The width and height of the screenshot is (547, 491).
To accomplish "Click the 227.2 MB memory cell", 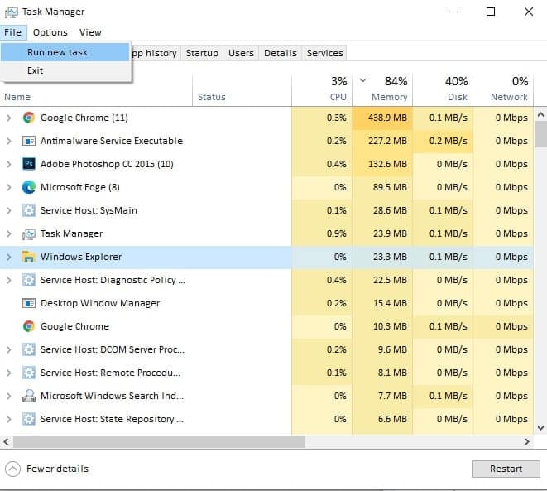I will 382,141.
